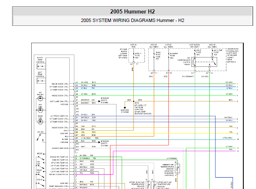Image resolution: width=256 pixels, height=189 pixels.
Task: Click the HOT IN RUN label
Action: tap(133, 46)
